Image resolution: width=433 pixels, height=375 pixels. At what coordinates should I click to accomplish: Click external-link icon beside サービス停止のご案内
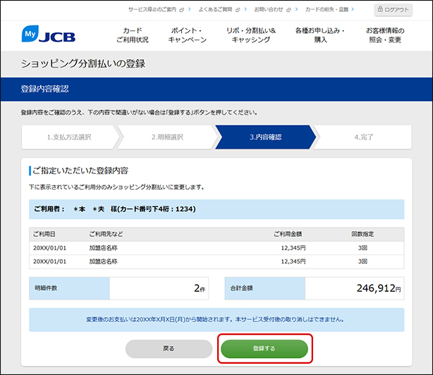pos(181,10)
